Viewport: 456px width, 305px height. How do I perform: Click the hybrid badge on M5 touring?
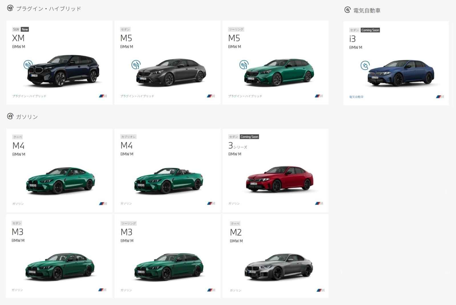point(244,65)
